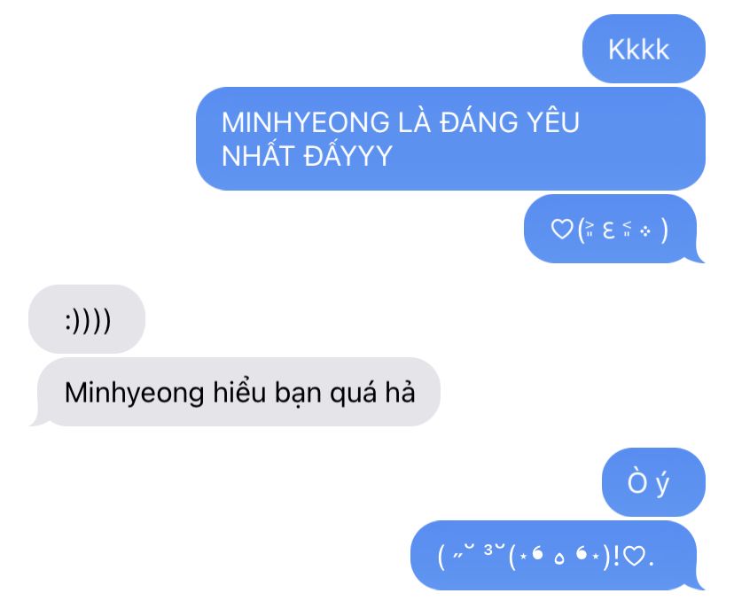Screen dimensions: 734x609
Task: Click the epsilon mouth of the wink kaomoji
Action: 608,230
